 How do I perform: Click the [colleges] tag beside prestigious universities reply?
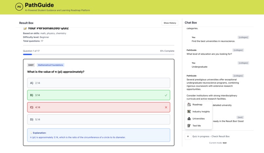[238, 76]
